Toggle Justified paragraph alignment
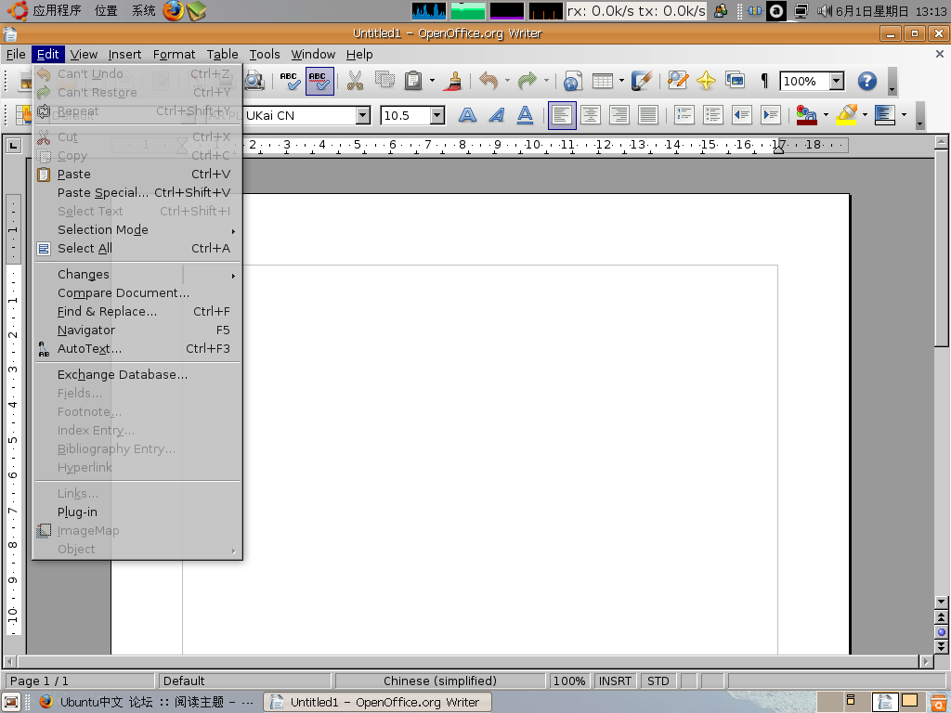Screen dimensions: 951x713 pos(648,114)
